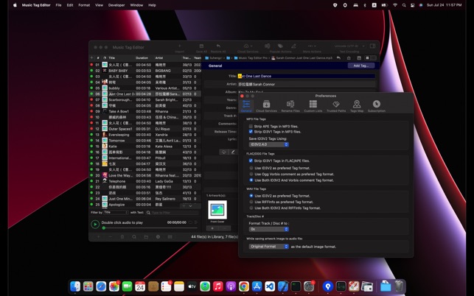
Task: Click the search magnifier icon in bottom bar
Action: [x=134, y=237]
